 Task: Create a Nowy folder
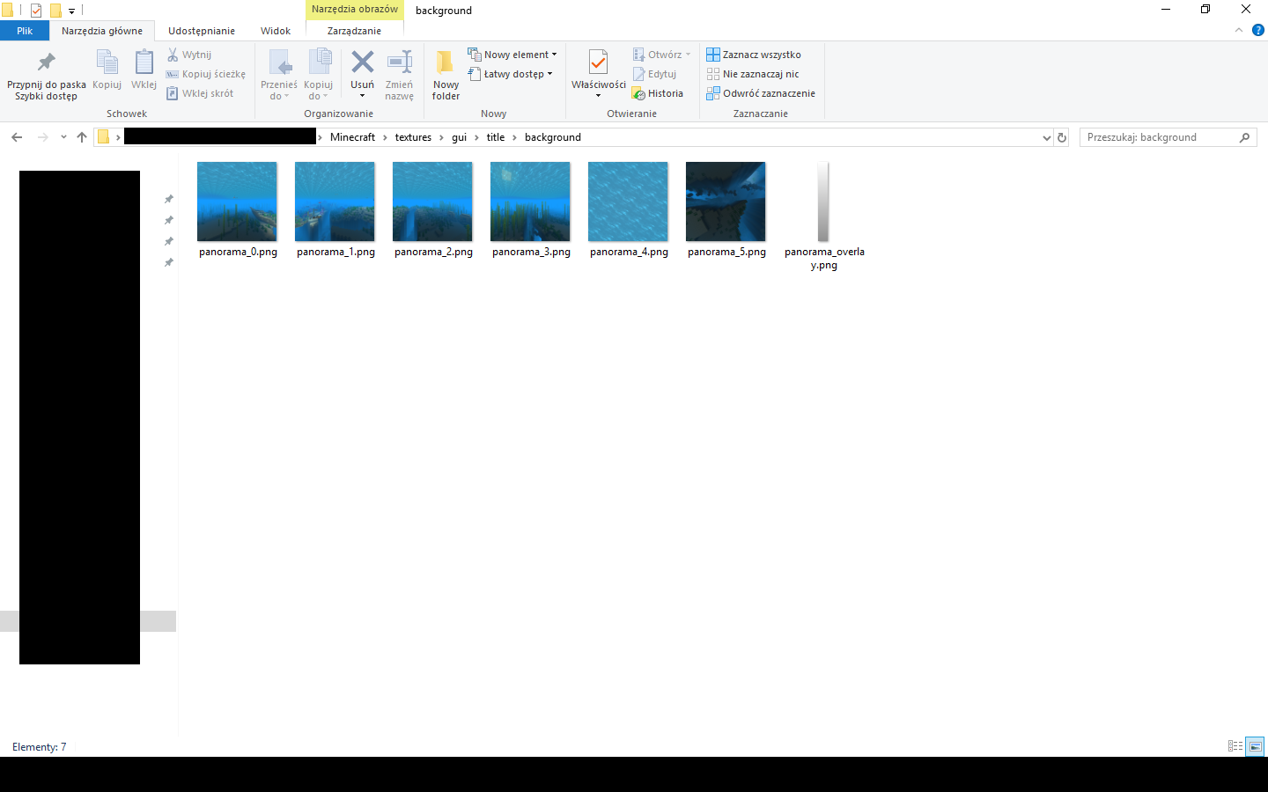[446, 75]
